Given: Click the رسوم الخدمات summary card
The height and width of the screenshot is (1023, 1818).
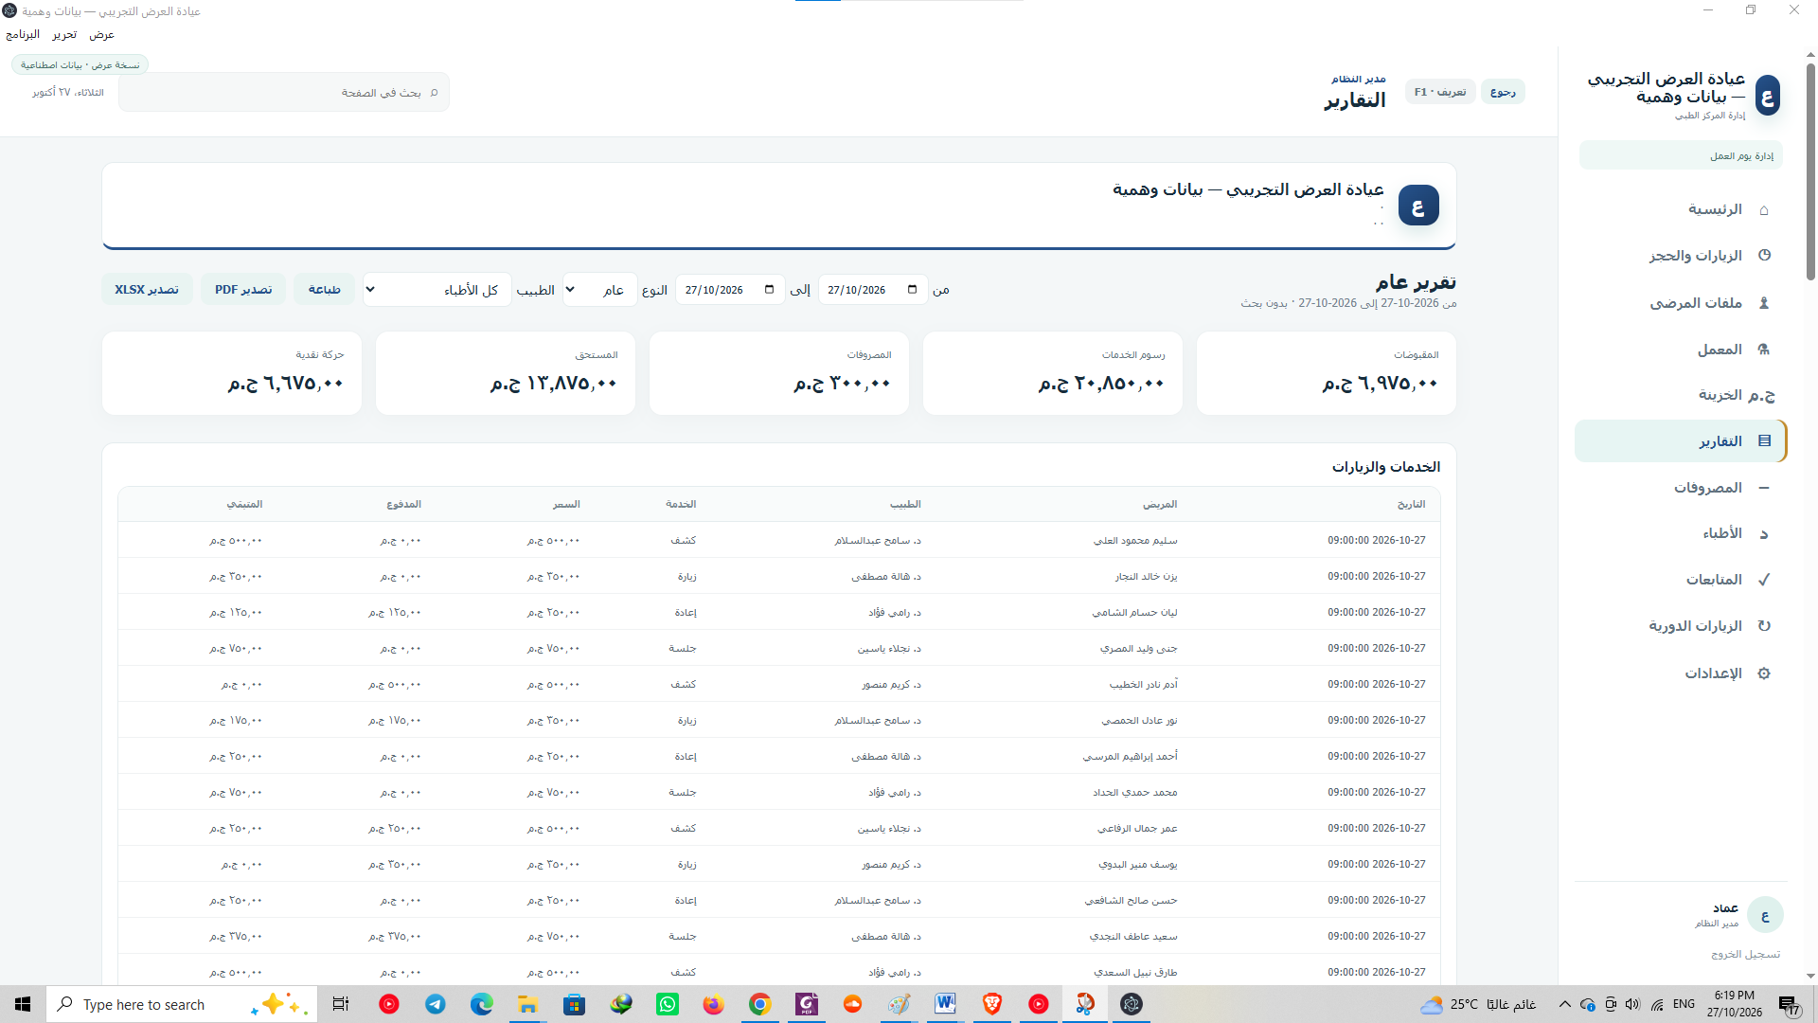Looking at the screenshot, I should pyautogui.click(x=1052, y=373).
